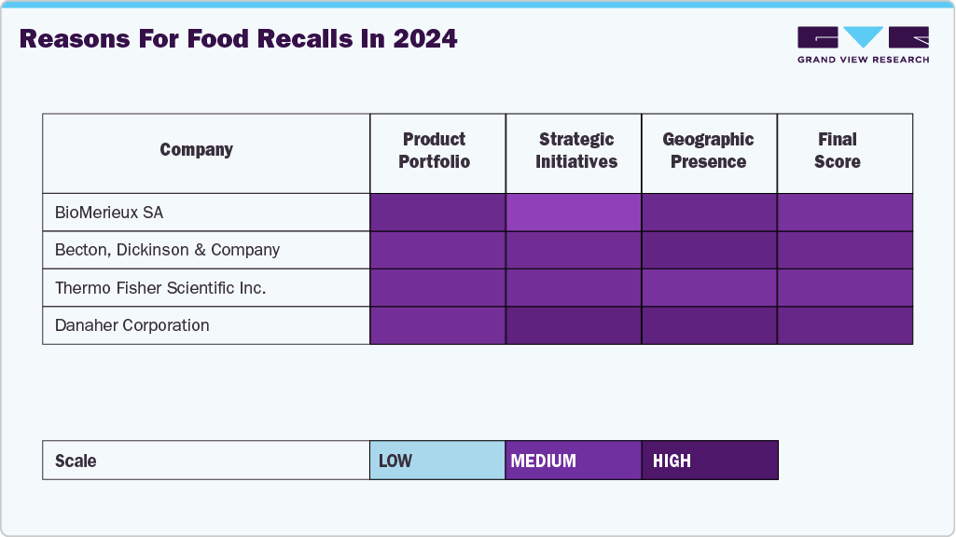This screenshot has width=956, height=537.
Task: Click the Scale legend label
Action: (x=76, y=461)
